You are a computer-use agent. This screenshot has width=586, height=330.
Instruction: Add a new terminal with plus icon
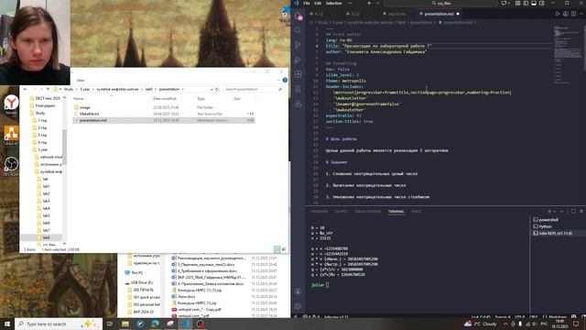coord(549,212)
